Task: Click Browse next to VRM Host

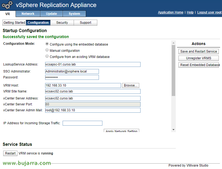Action: pos(131,85)
